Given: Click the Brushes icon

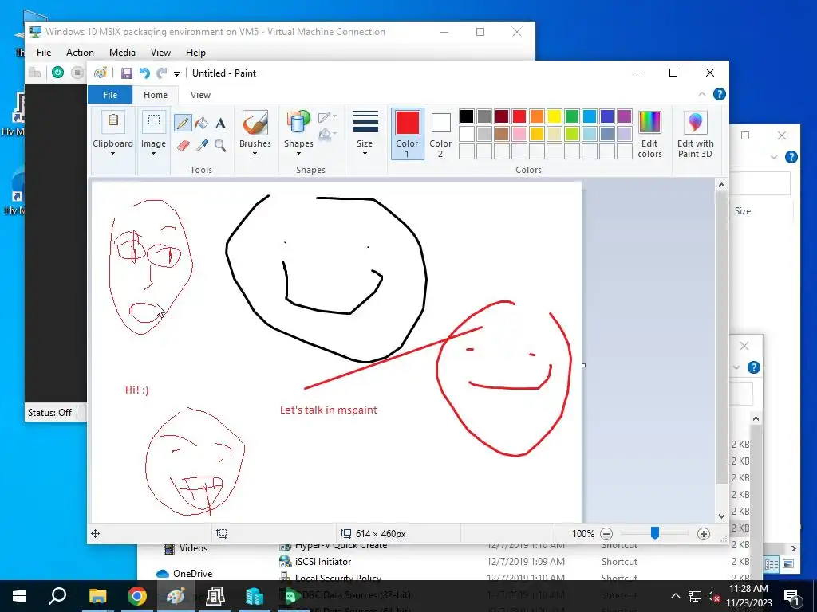Looking at the screenshot, I should click(x=255, y=124).
